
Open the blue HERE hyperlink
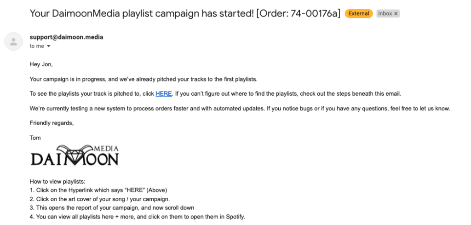[164, 93]
